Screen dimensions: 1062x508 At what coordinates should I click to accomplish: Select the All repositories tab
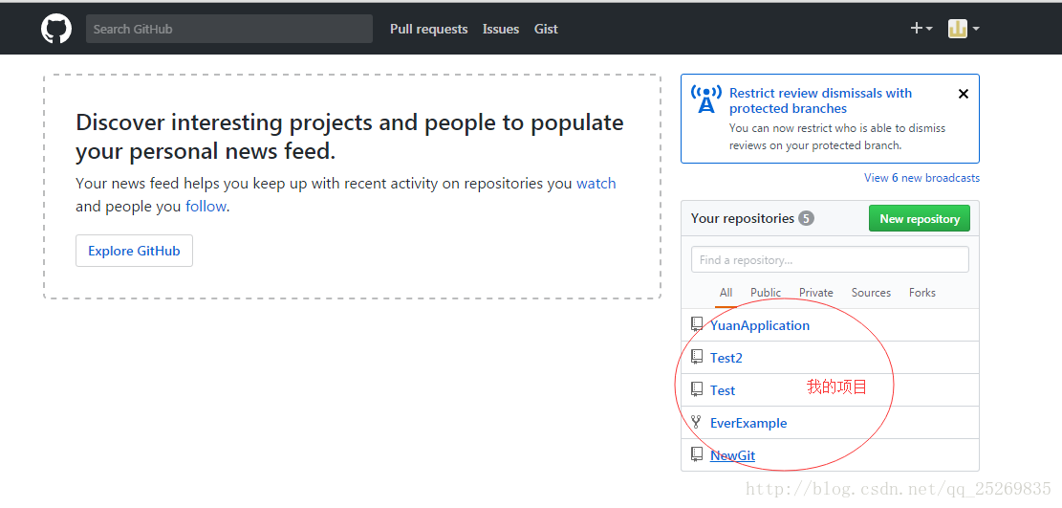tap(726, 293)
